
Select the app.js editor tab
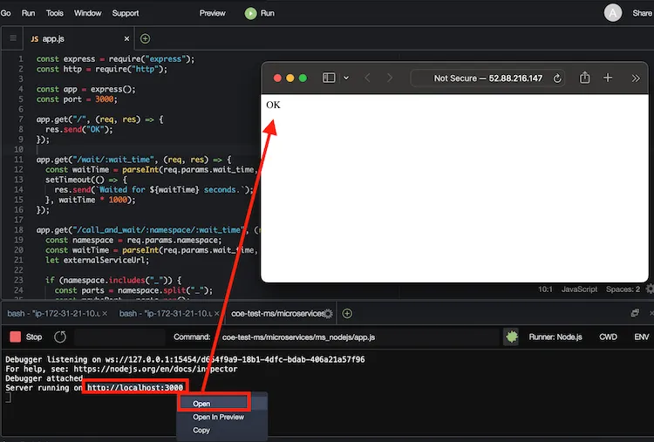click(x=78, y=38)
